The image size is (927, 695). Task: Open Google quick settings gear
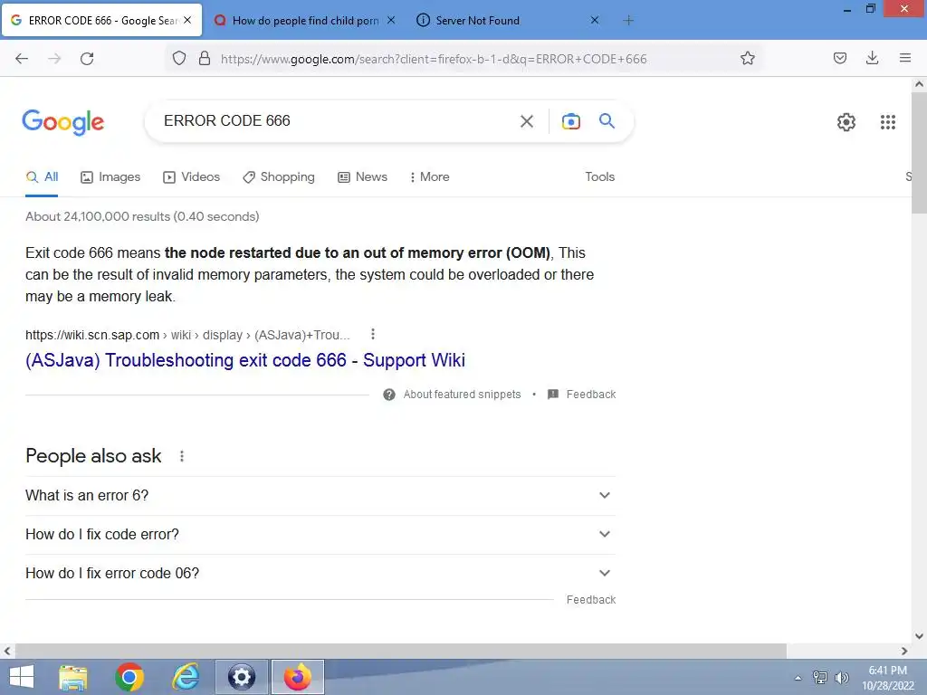pyautogui.click(x=846, y=122)
